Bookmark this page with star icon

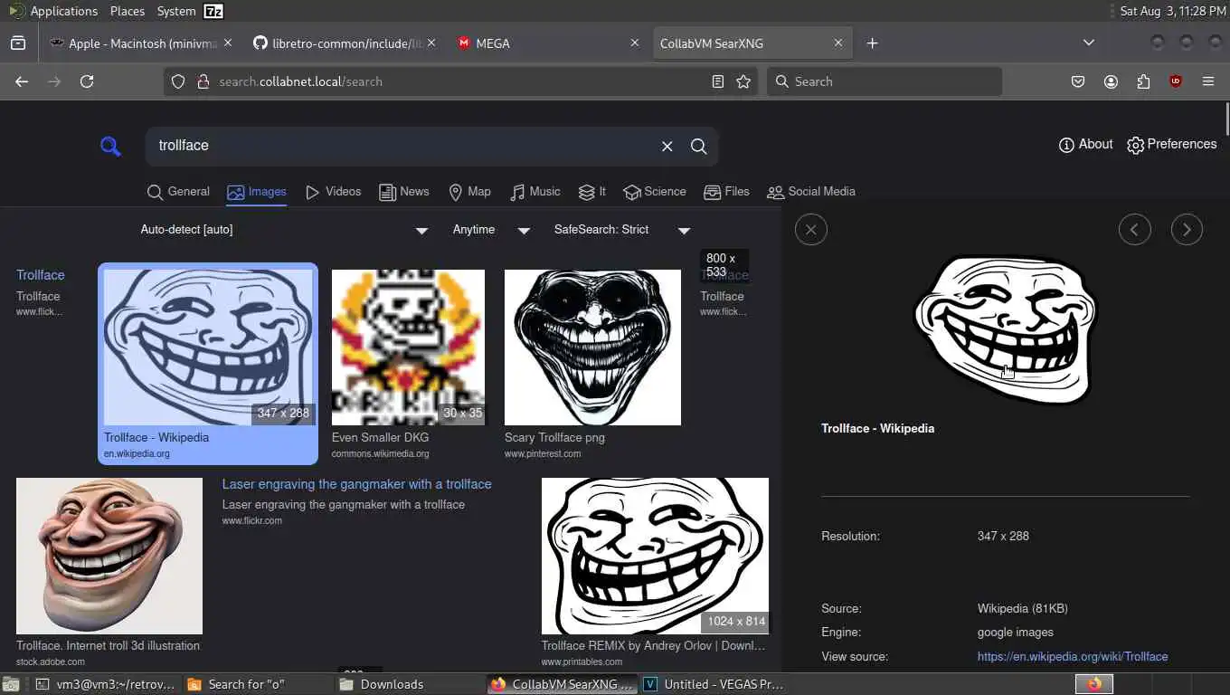point(743,81)
